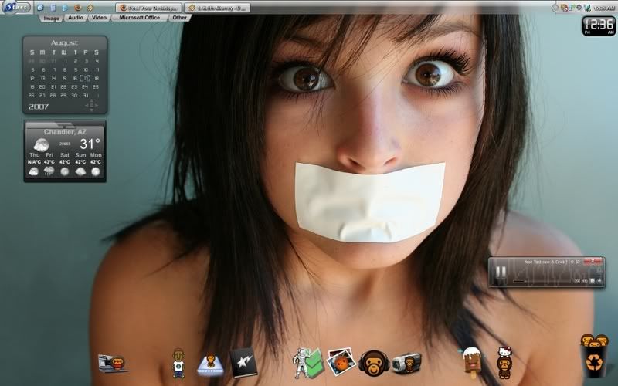Click the Firefox quick launch icon
Screen dimensions: 618x386
coord(78,8)
